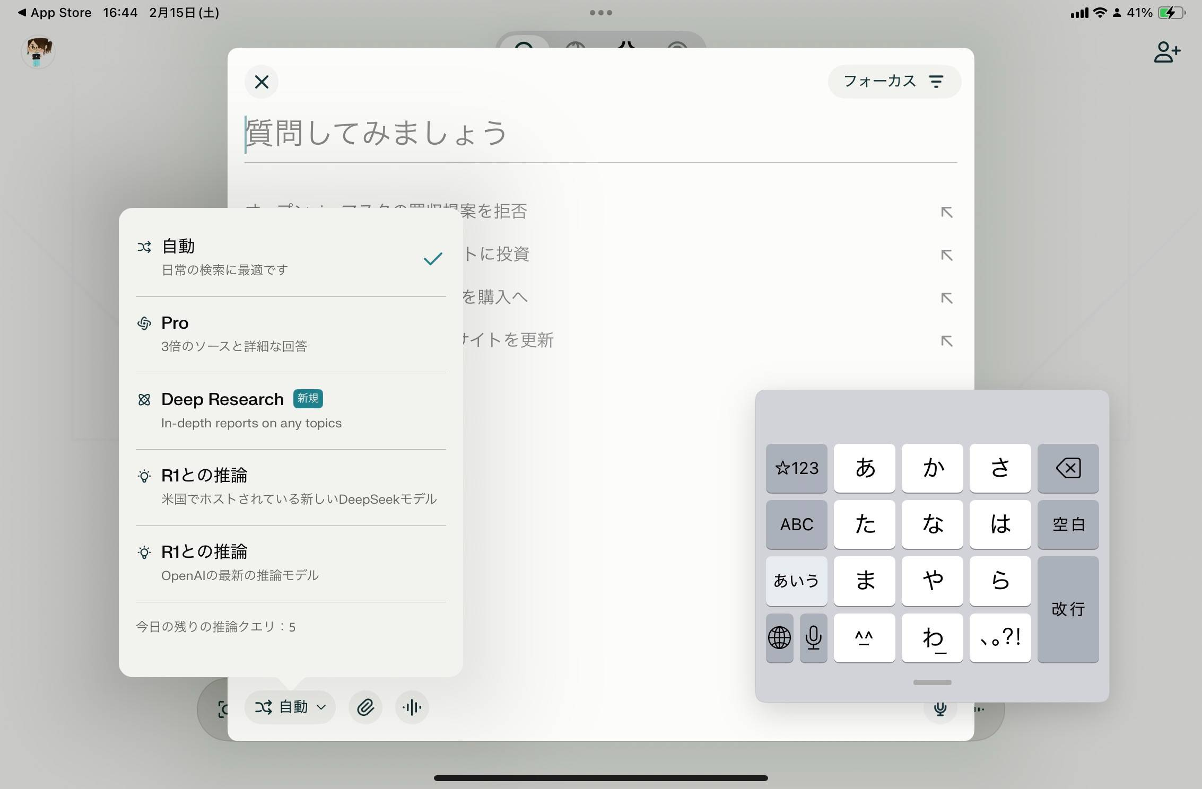Tap the Pro swirl icon

click(x=144, y=323)
